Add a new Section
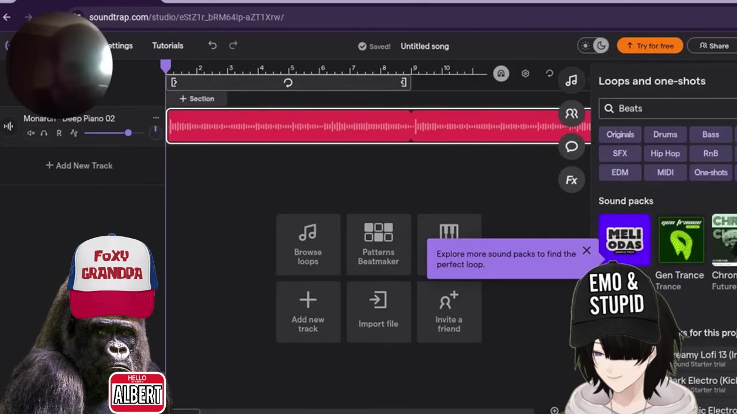 196,99
